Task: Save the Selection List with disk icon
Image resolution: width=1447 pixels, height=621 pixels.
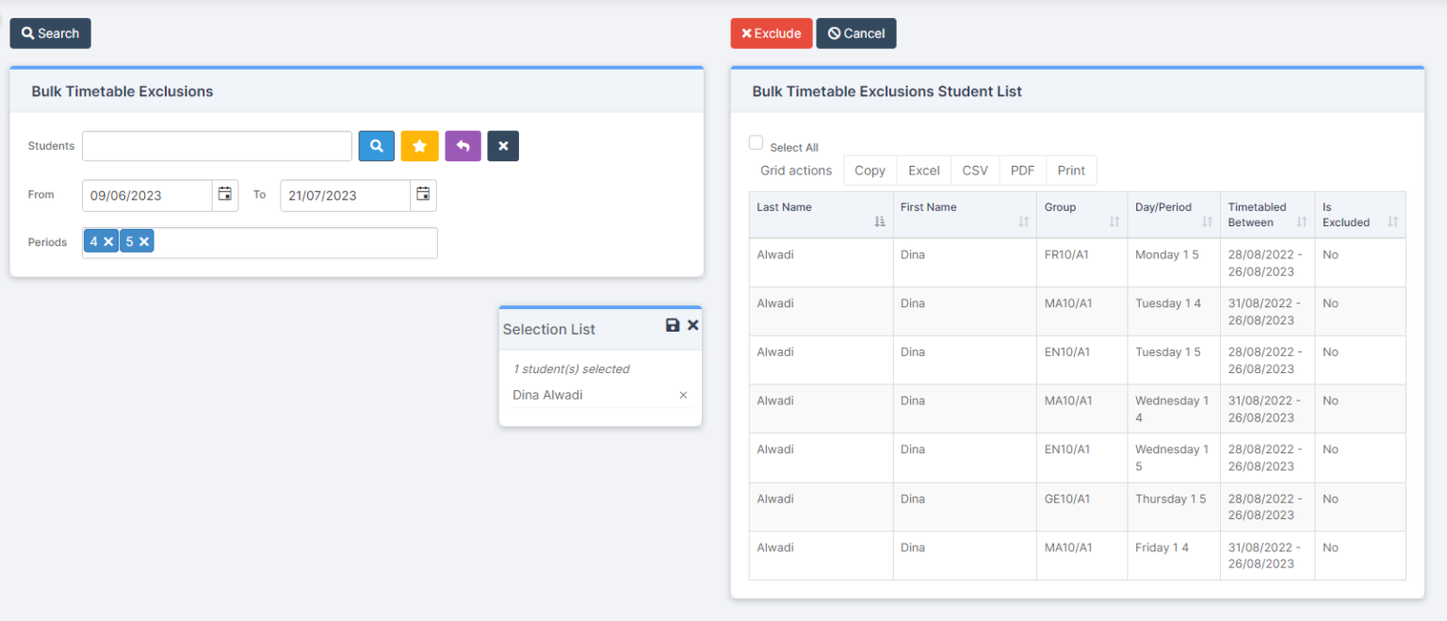Action: pos(673,325)
